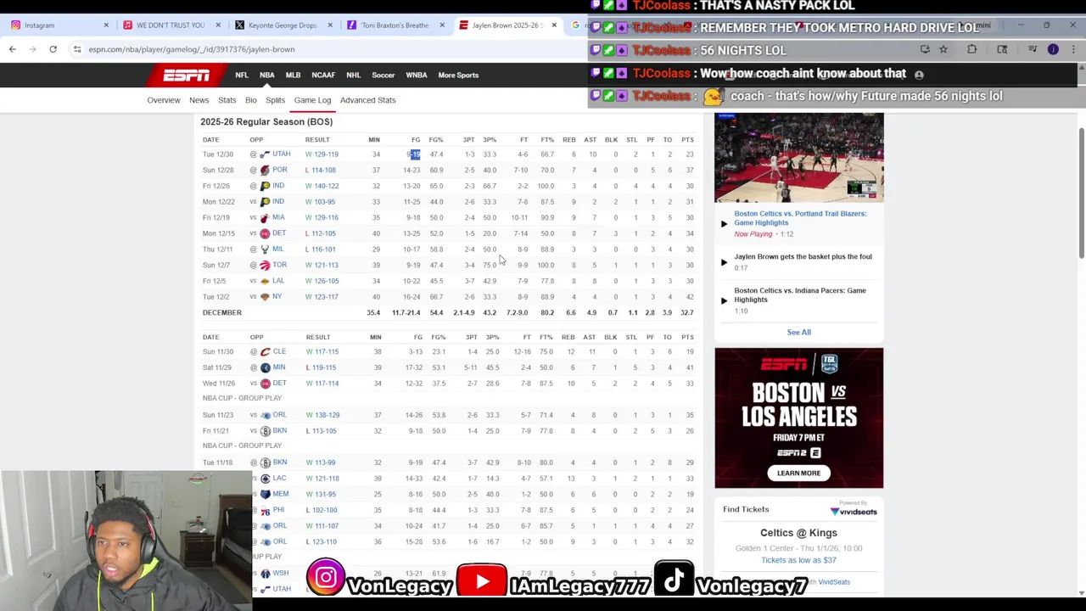Image resolution: width=1086 pixels, height=611 pixels.
Task: Open the player Splits tab
Action: click(275, 100)
